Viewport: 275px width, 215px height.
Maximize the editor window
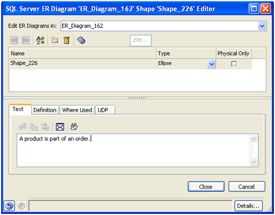254,9
